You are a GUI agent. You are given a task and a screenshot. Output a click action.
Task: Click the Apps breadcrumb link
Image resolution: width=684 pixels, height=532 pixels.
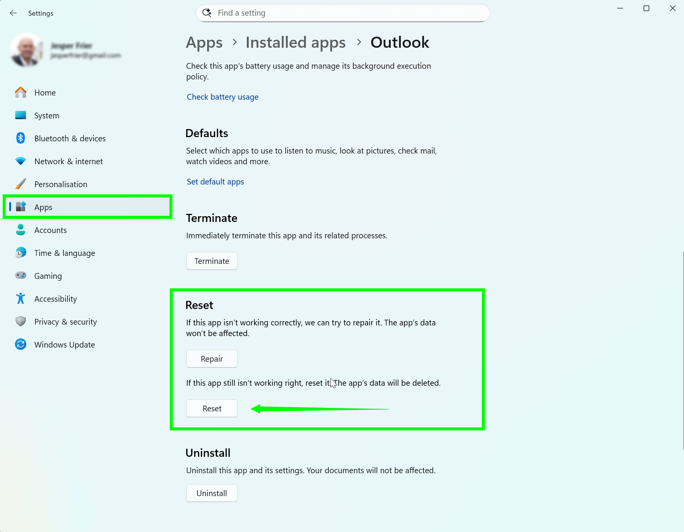click(x=204, y=43)
